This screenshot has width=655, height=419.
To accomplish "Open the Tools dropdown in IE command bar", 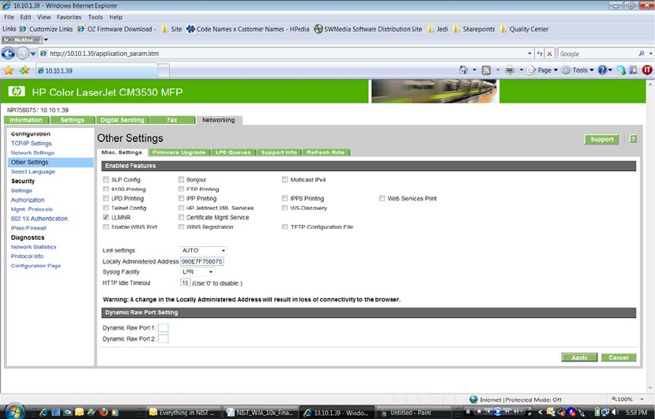I will coord(578,70).
